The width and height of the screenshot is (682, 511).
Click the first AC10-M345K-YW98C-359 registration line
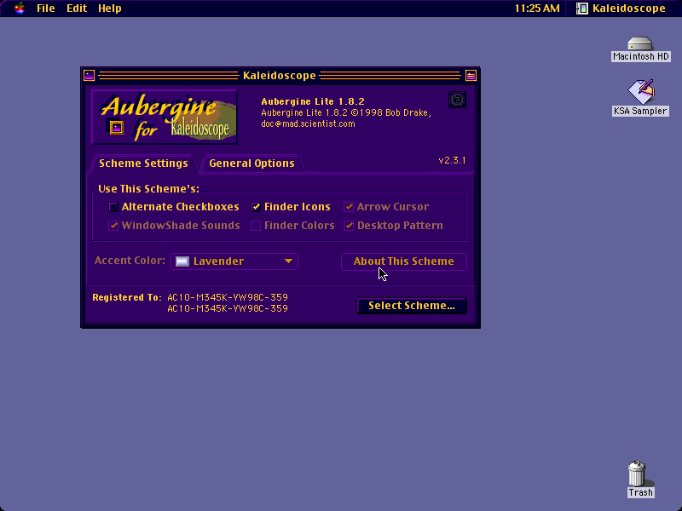click(x=228, y=297)
